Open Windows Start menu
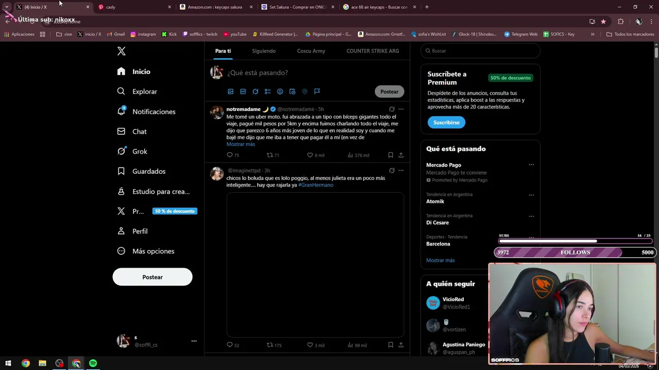This screenshot has width=659, height=370. (x=8, y=363)
